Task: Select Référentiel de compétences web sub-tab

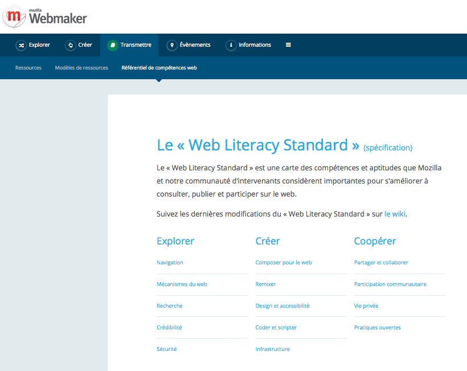Action: tap(159, 68)
